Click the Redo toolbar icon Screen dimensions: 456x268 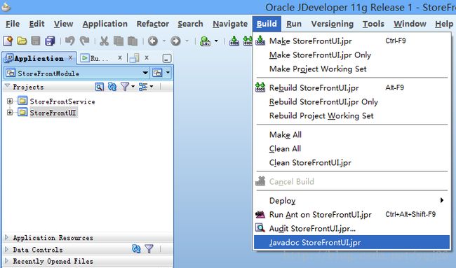coord(85,41)
